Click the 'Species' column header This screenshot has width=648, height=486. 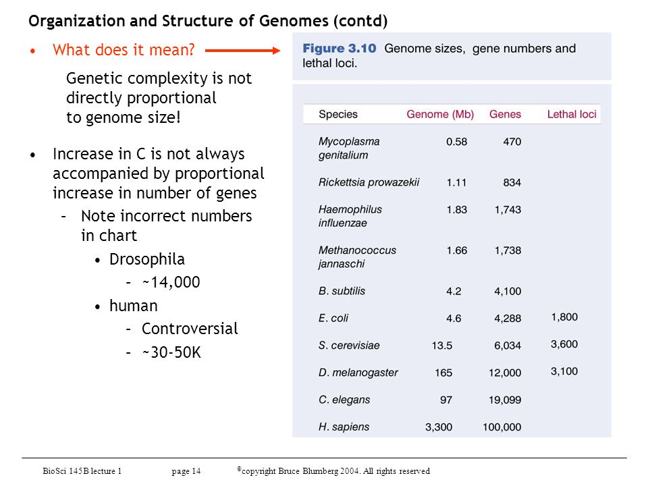point(338,114)
